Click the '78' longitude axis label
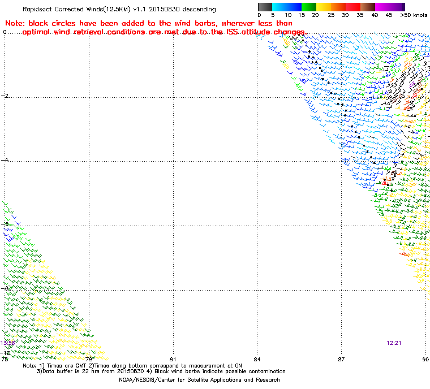Image resolution: width=430 pixels, height=389 pixels. pos(89,360)
